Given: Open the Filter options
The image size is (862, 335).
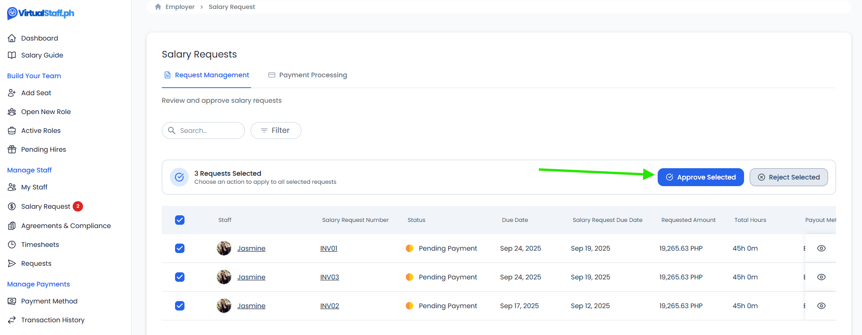Looking at the screenshot, I should point(276,131).
